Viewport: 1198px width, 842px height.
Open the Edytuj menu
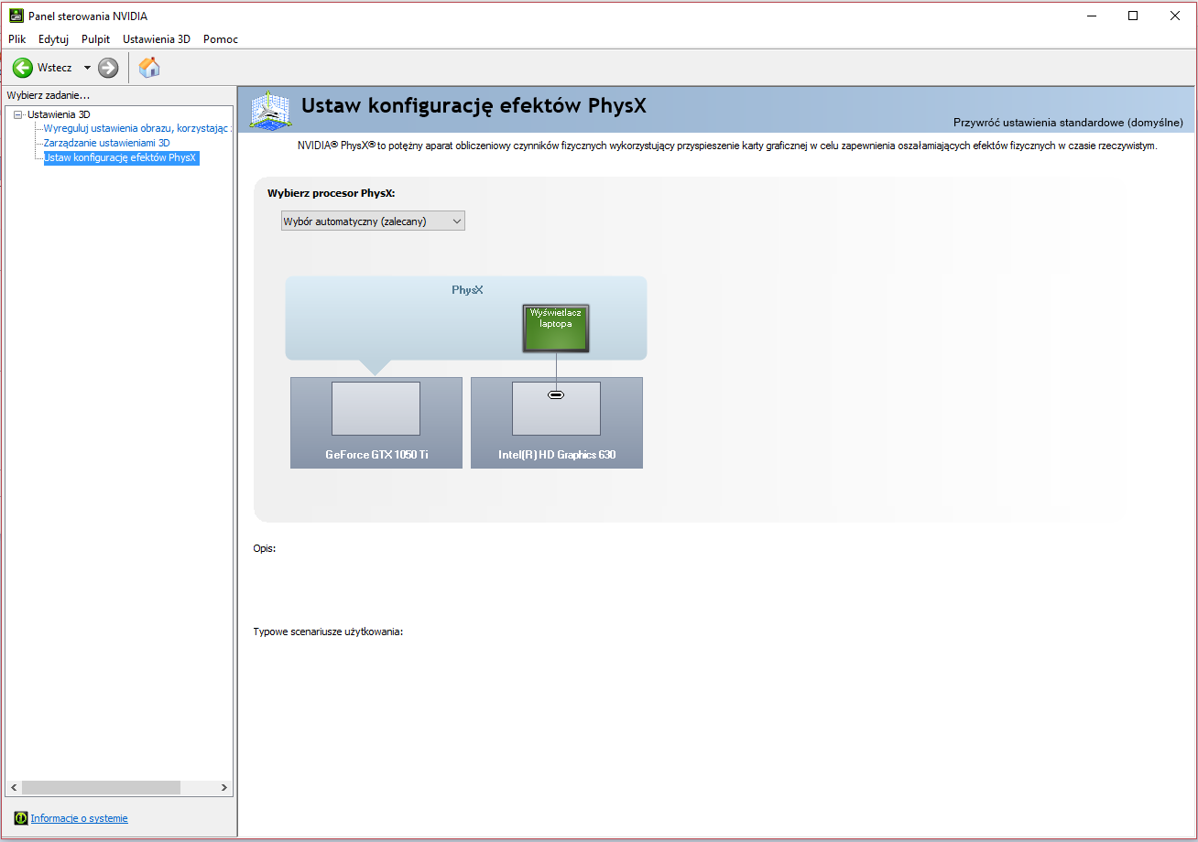[x=54, y=39]
